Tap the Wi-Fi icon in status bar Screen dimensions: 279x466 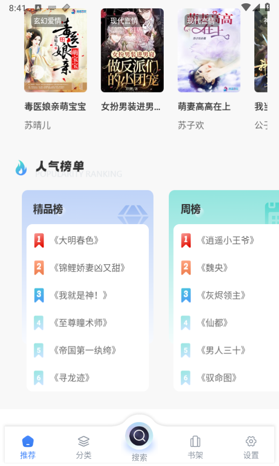click(x=246, y=7)
